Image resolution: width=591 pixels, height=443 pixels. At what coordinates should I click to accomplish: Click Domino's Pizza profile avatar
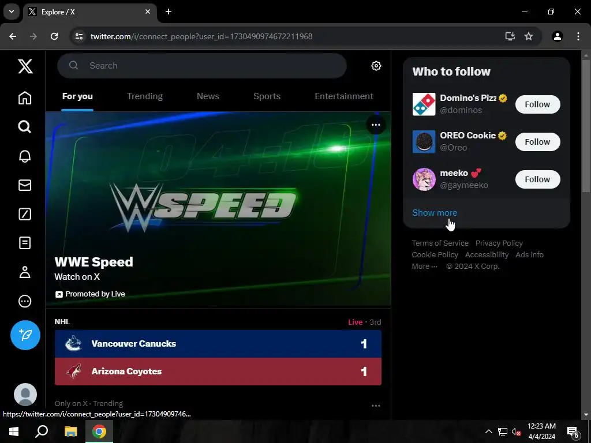[x=424, y=104]
